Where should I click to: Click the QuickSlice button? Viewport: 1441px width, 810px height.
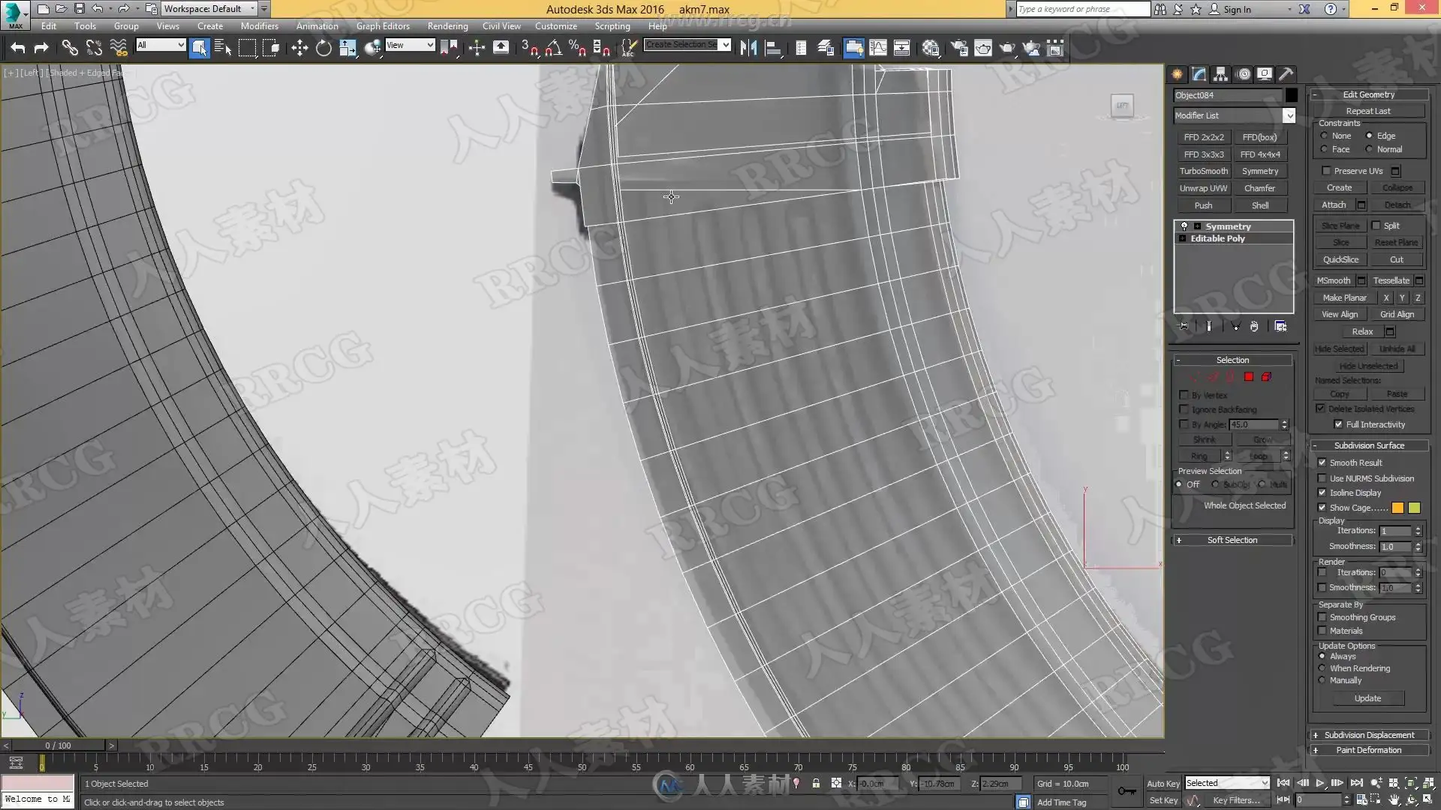coord(1340,259)
